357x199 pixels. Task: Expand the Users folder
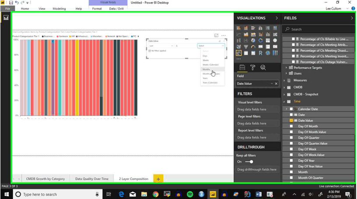287,73
